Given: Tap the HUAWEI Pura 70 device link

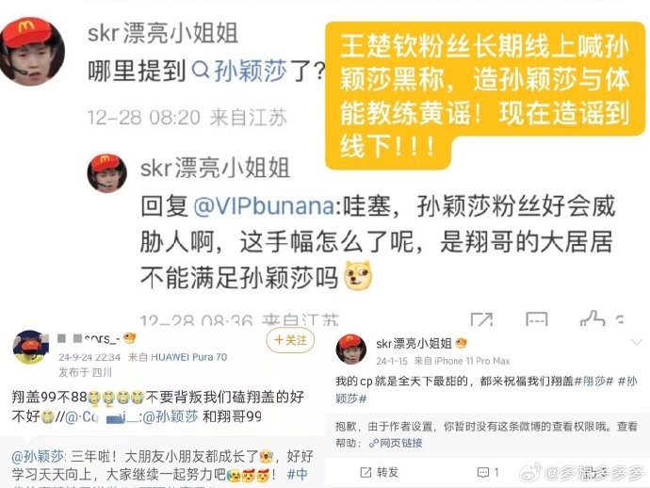Looking at the screenshot, I should pos(188,357).
